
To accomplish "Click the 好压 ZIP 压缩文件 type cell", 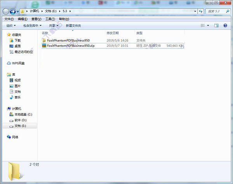I will (x=148, y=46).
